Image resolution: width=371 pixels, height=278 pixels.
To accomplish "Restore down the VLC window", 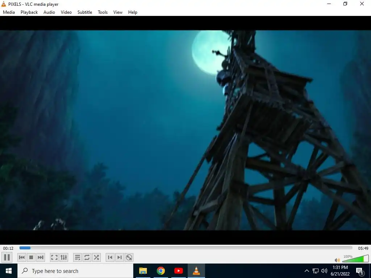I will pos(345,4).
